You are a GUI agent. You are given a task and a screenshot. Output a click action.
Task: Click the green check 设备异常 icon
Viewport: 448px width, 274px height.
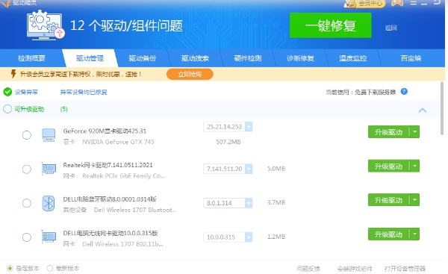(7, 92)
